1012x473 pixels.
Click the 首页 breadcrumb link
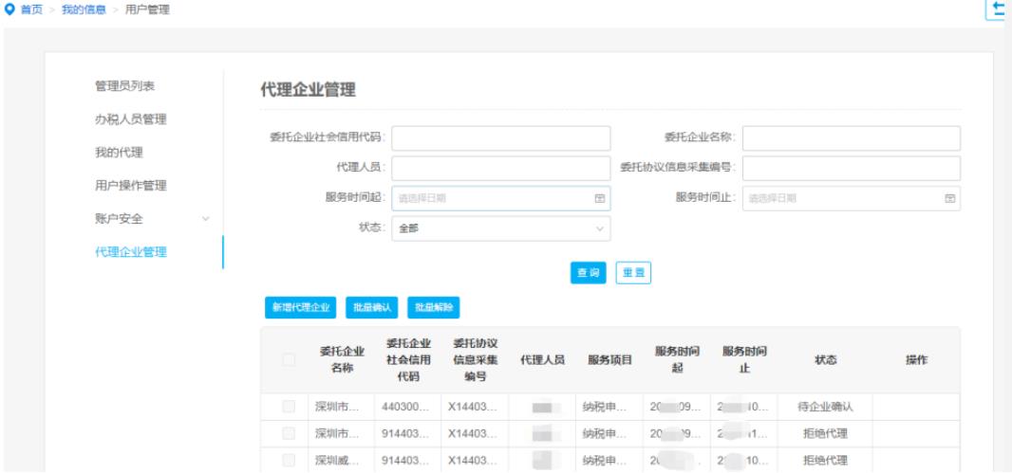(30, 9)
